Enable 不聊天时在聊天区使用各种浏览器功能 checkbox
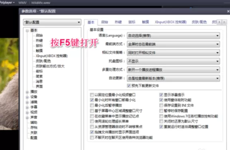The height and width of the screenshot is (150, 230). [92, 138]
